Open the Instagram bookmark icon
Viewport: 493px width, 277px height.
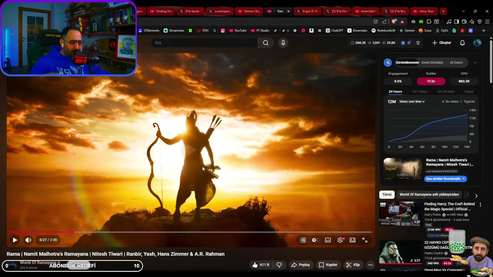coord(223,30)
